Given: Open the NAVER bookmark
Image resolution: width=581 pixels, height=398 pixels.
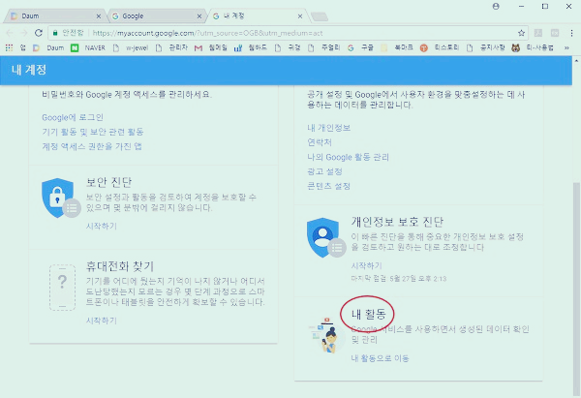Looking at the screenshot, I should coord(88,47).
